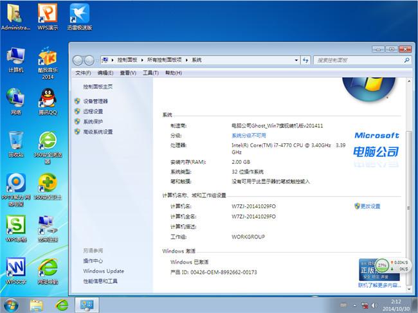This screenshot has width=418, height=313.
Task: Open the address bar history dropdown
Action: tap(296, 60)
